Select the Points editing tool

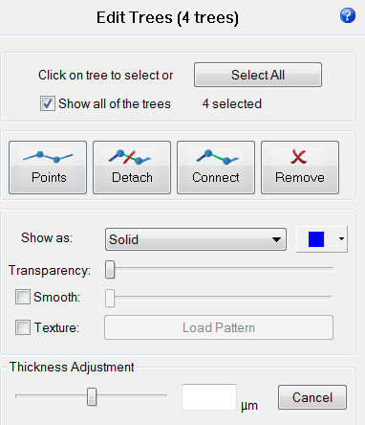[48, 168]
